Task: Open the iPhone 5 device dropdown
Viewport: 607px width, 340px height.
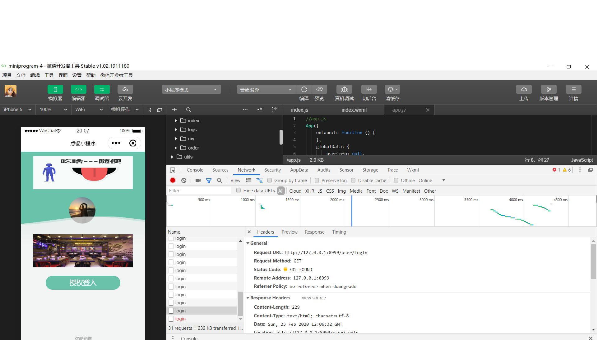Action: [17, 110]
